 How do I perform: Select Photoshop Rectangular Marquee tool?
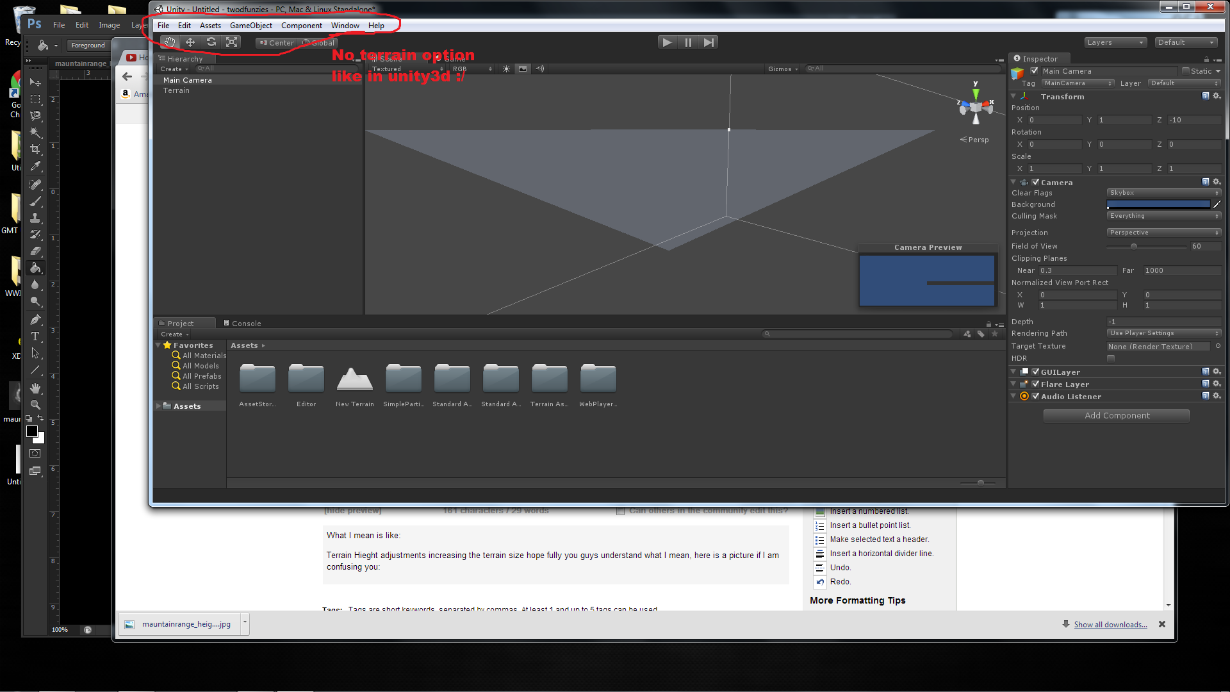tap(35, 99)
